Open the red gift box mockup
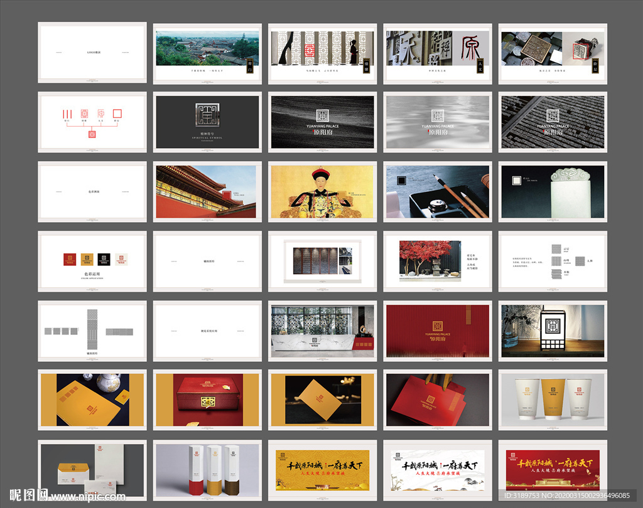The height and width of the screenshot is (508, 643). pyautogui.click(x=207, y=400)
